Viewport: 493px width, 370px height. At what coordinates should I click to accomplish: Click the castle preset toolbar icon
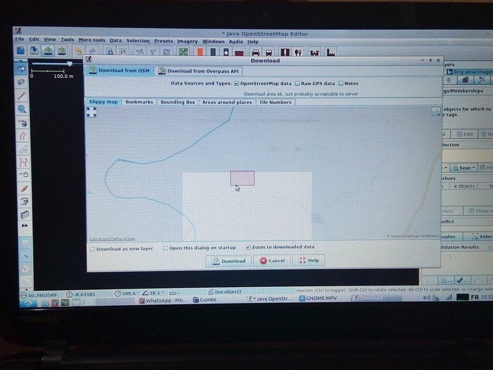pos(314,52)
